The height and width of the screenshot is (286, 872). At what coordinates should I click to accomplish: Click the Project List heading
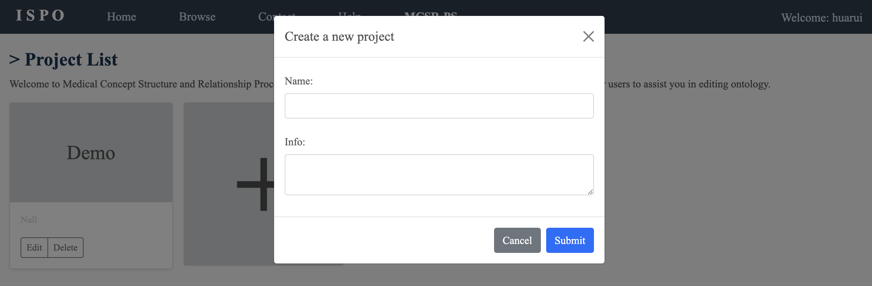63,60
